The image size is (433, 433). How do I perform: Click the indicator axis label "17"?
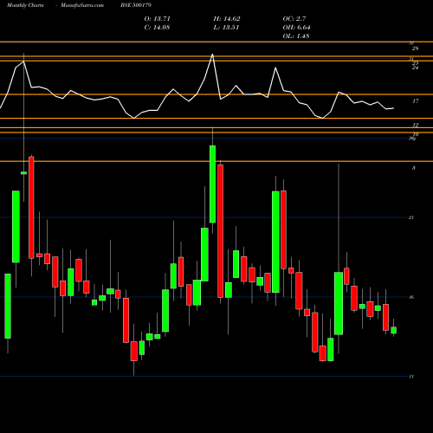click(415, 101)
